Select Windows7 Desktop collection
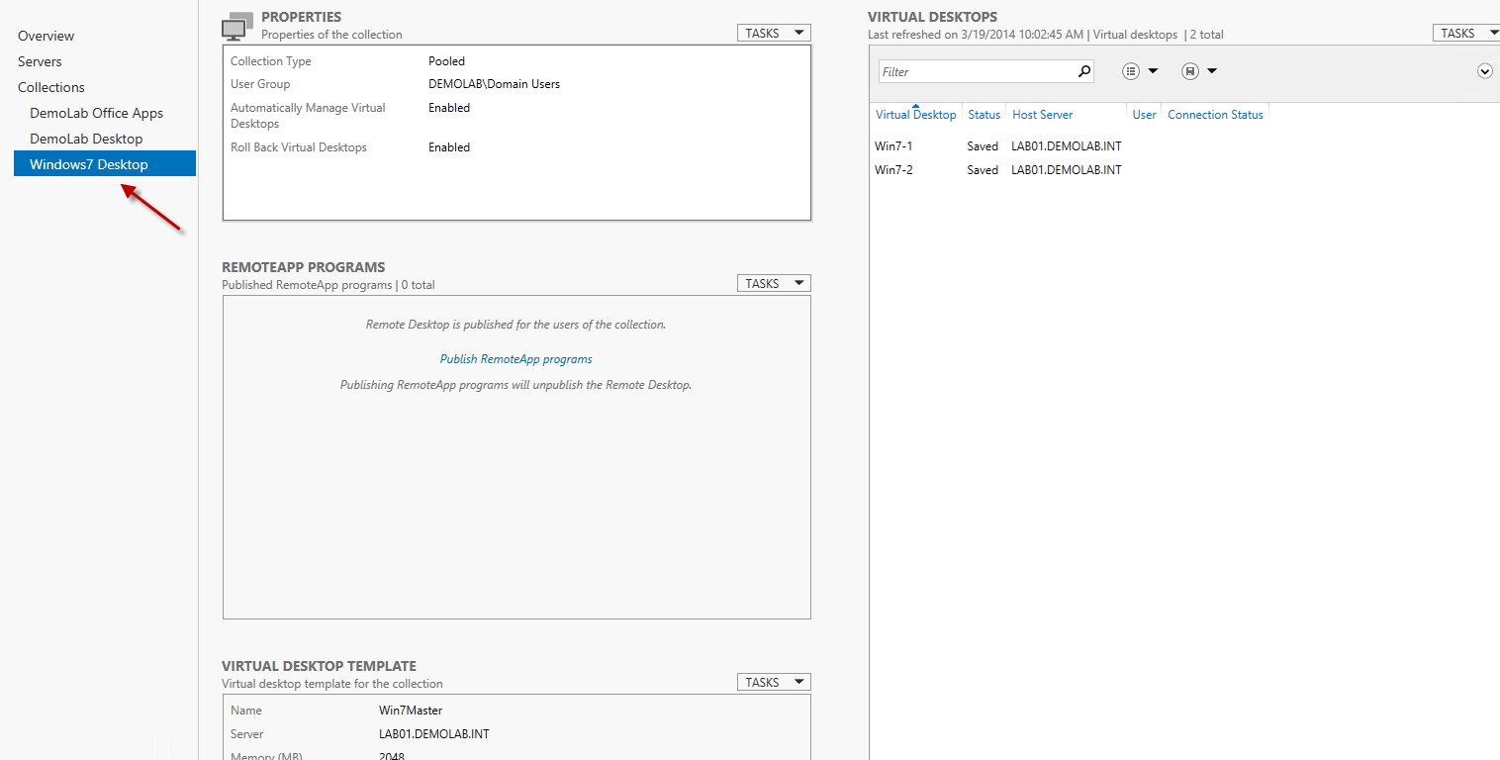 [89, 164]
